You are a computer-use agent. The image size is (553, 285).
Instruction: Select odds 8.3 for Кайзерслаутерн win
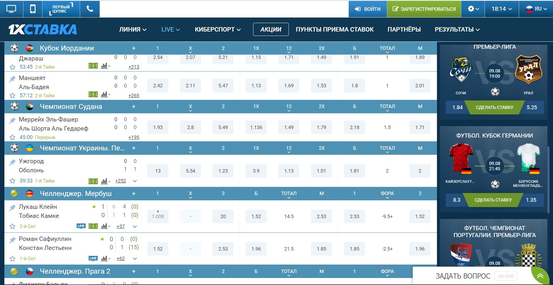(x=457, y=200)
